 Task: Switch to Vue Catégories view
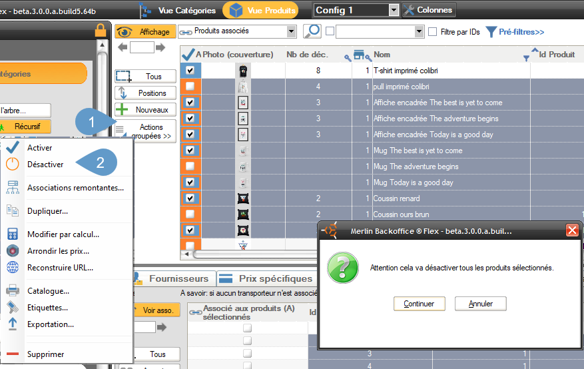178,10
